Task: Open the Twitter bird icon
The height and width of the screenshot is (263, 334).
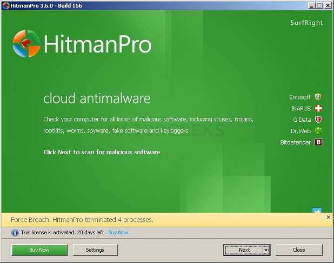Action: (317, 210)
